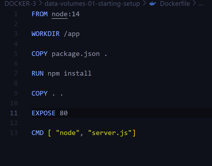Click the closing bracket in CMD line
Image resolution: width=212 pixels, height=166 pixels.
134,133
